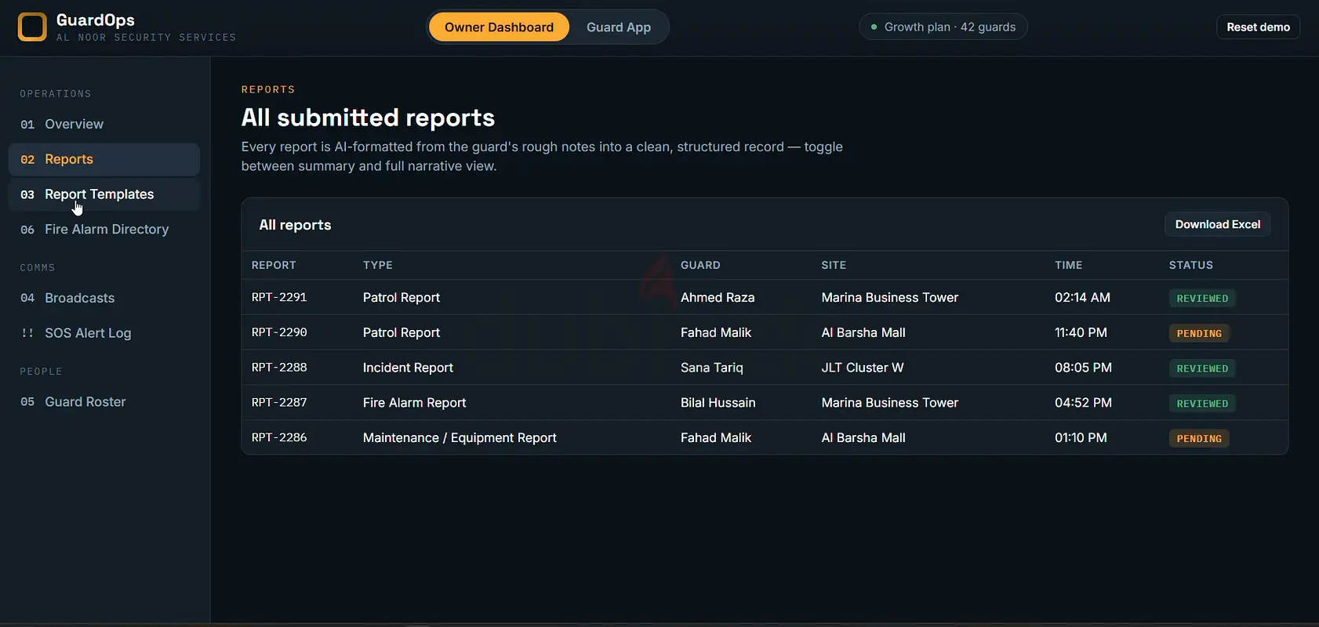The image size is (1319, 627).
Task: Click Marina Business Tower in RPT-2287 row
Action: click(890, 403)
